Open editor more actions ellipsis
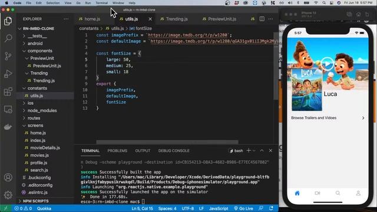The height and width of the screenshot is (212, 377). (x=270, y=19)
